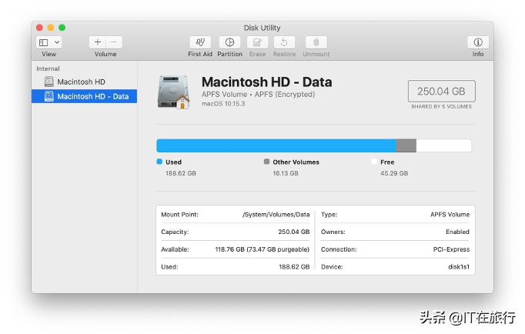
Task: Click APFS Volume • APFS (Encrypted) subtitle
Action: 258,95
